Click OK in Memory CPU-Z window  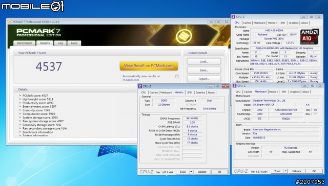point(219,172)
